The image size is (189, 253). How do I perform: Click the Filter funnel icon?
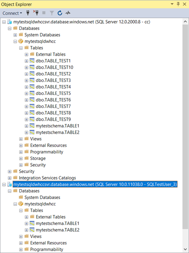pyautogui.click(x=52, y=13)
